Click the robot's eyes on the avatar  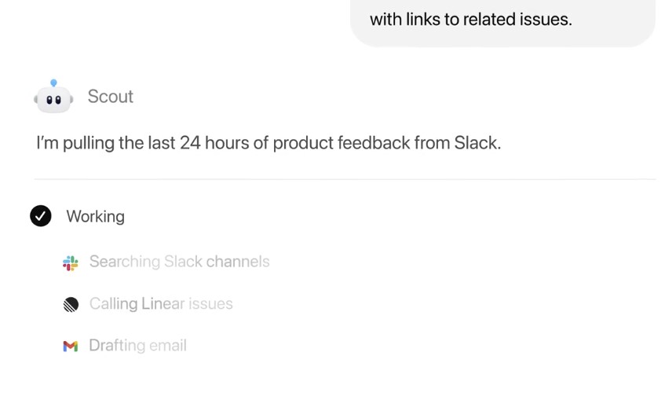53,100
